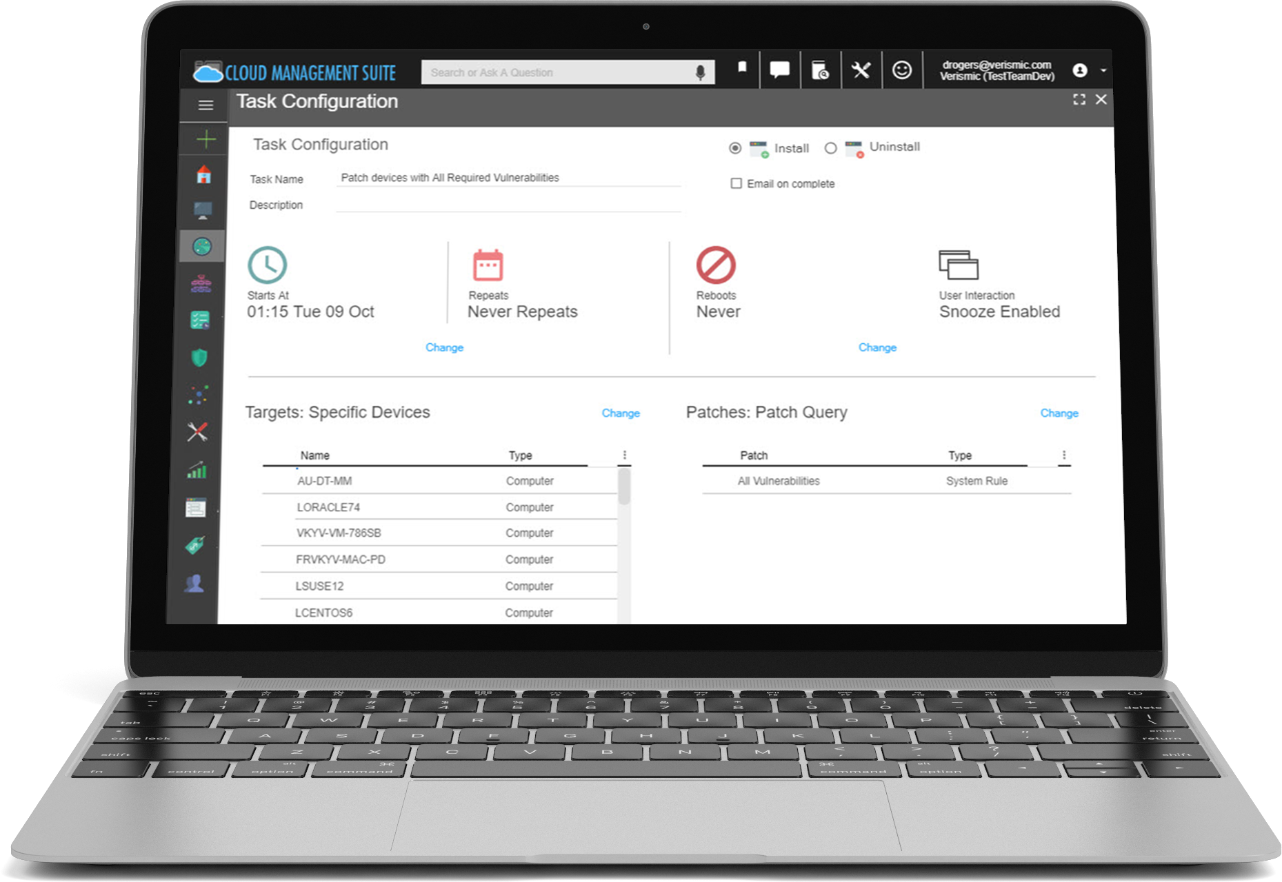This screenshot has height=882, width=1282.
Task: Open the bar chart reports icon in sidebar
Action: [197, 471]
